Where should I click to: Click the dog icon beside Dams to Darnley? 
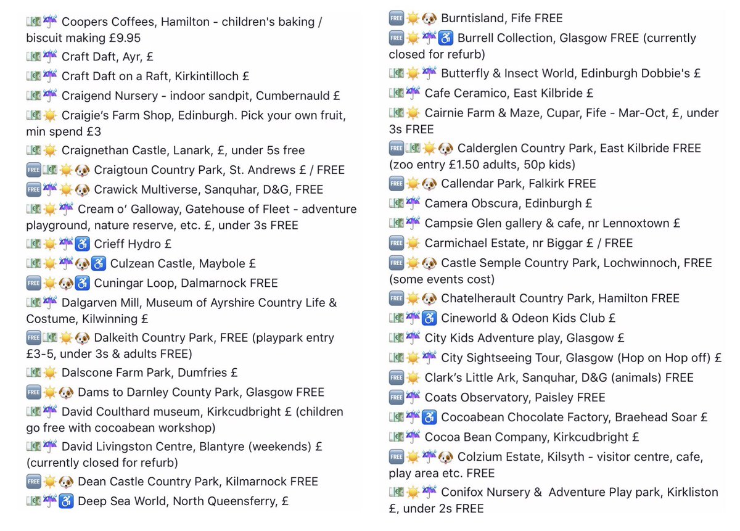pyautogui.click(x=66, y=393)
